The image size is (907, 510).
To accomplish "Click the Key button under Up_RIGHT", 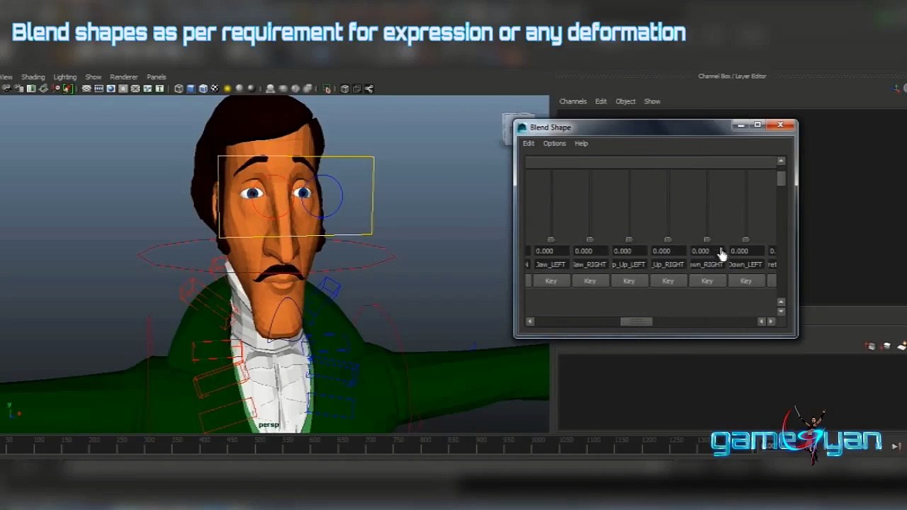I will pos(668,281).
